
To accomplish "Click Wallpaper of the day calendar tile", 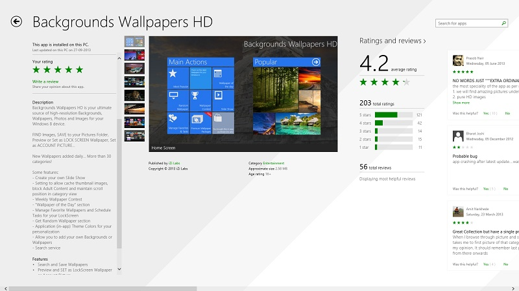I will 223,78.
